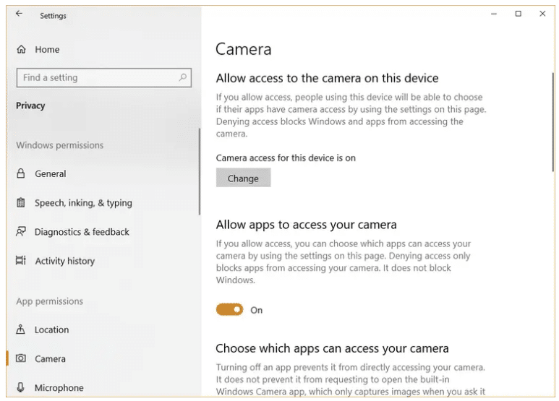The width and height of the screenshot is (559, 401).
Task: Click the Privacy heading
Action: pyautogui.click(x=30, y=105)
